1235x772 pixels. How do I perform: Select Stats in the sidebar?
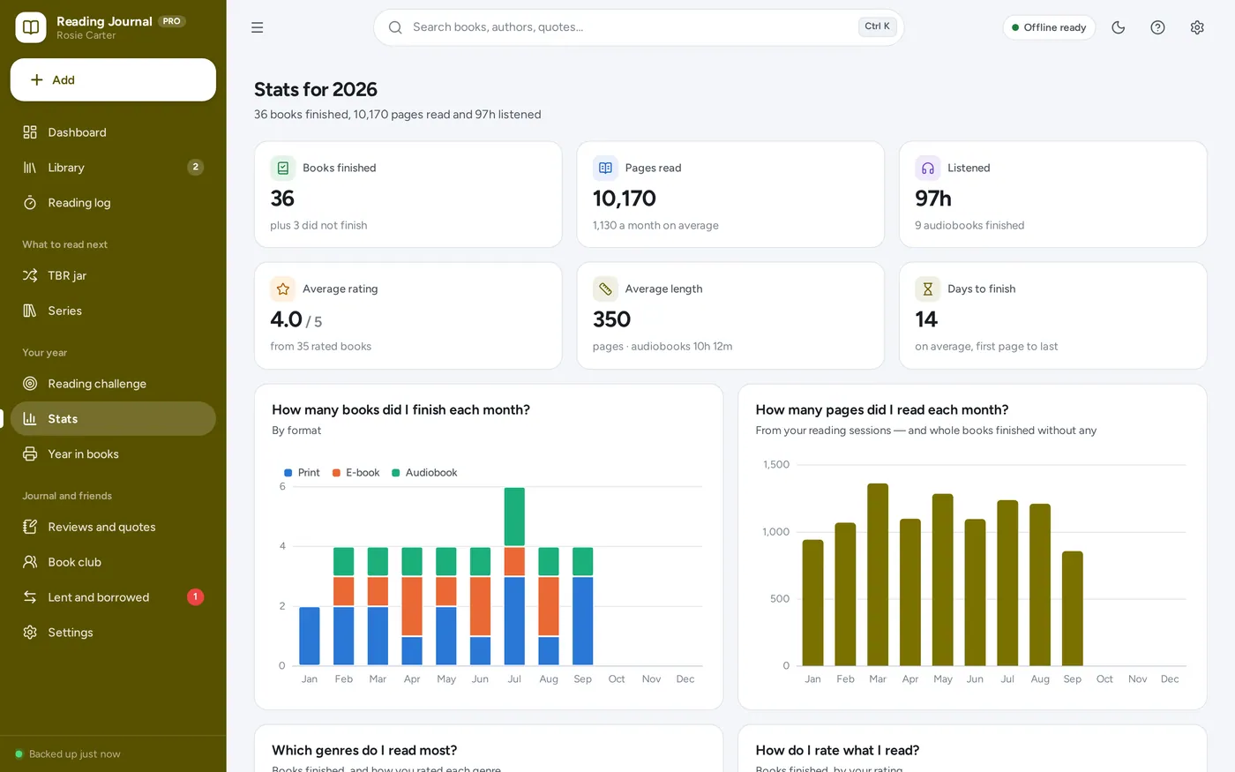(x=113, y=419)
